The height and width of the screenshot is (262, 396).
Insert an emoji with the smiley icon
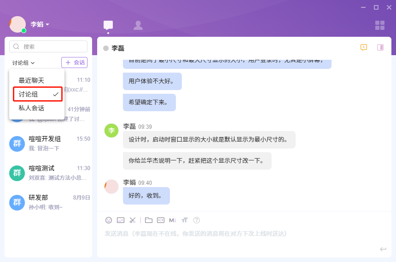point(109,220)
